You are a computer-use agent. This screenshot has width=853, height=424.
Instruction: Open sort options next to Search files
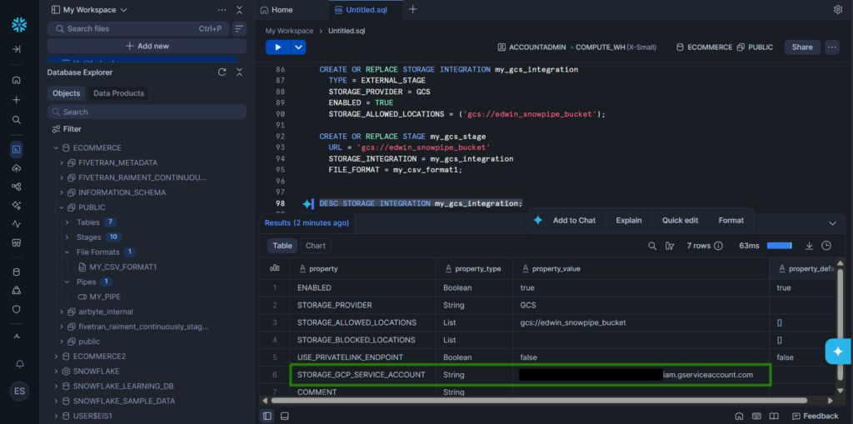[239, 28]
